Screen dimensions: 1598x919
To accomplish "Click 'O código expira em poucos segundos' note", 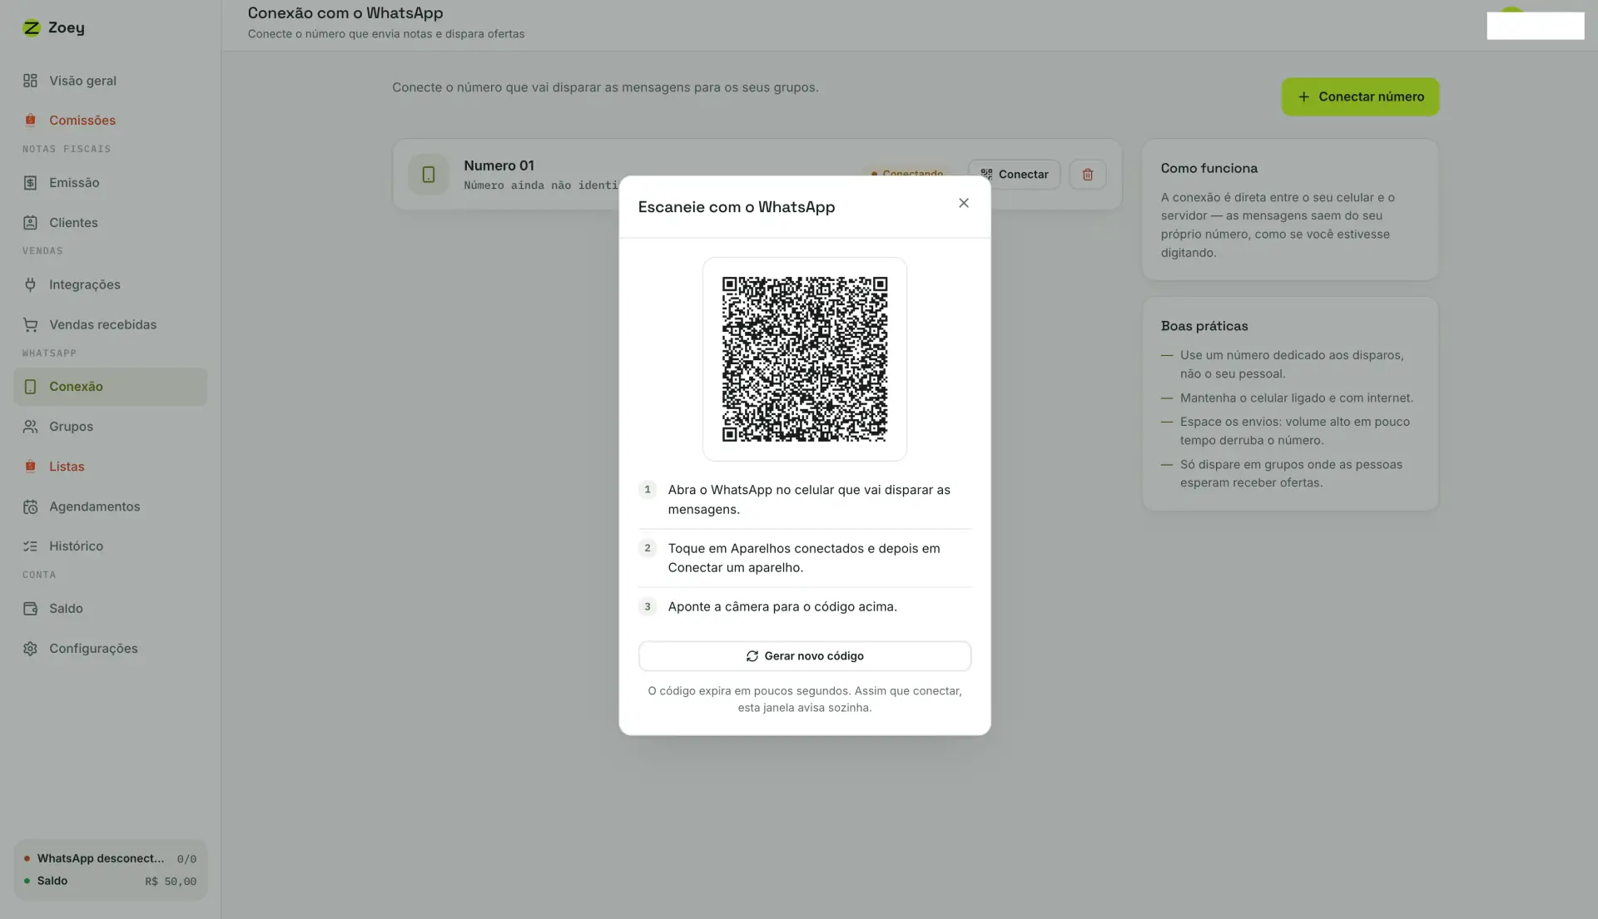I will click(x=804, y=699).
